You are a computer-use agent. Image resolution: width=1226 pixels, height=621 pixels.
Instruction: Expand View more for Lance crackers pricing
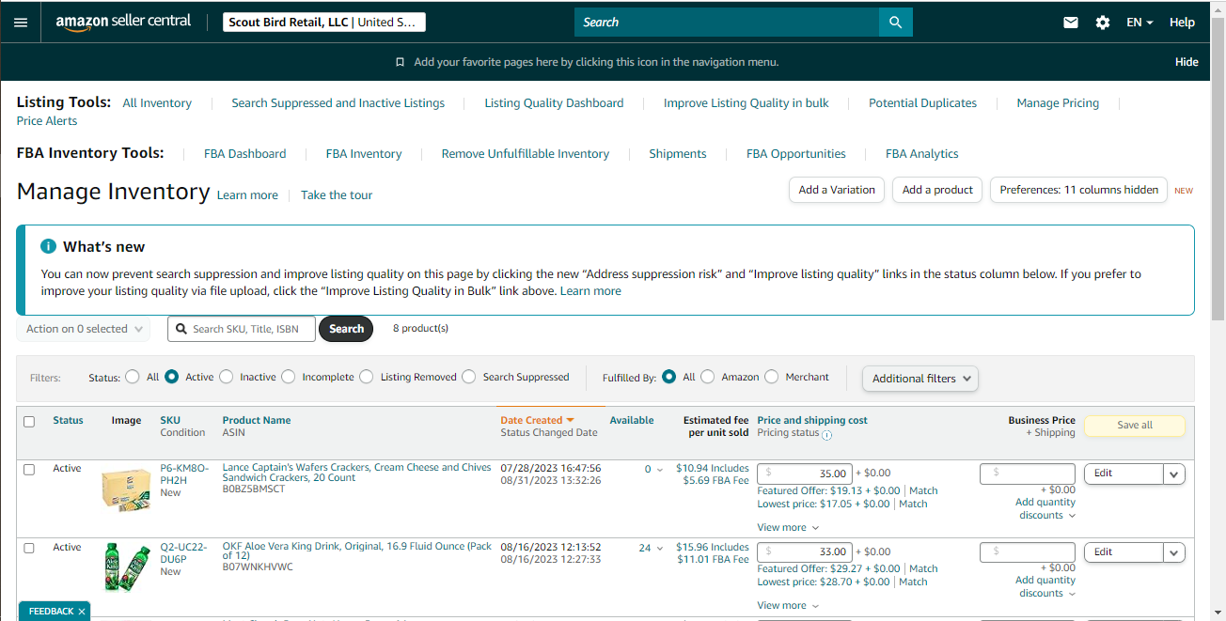tap(788, 527)
